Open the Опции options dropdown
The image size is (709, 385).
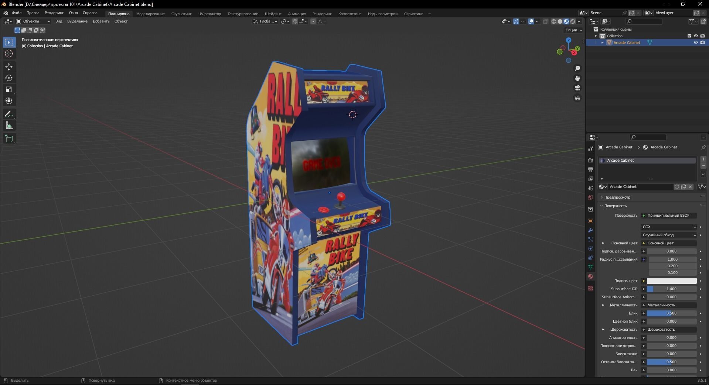point(573,30)
